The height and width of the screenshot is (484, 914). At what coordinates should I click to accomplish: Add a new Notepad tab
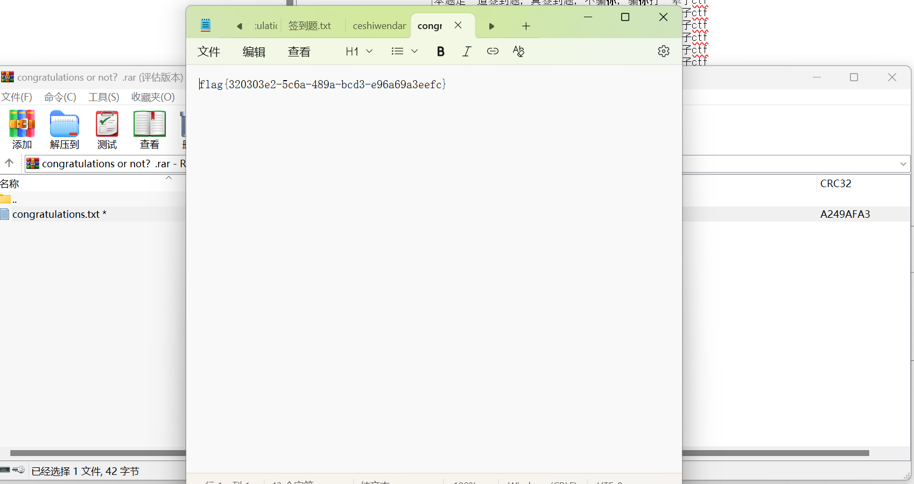coord(526,26)
